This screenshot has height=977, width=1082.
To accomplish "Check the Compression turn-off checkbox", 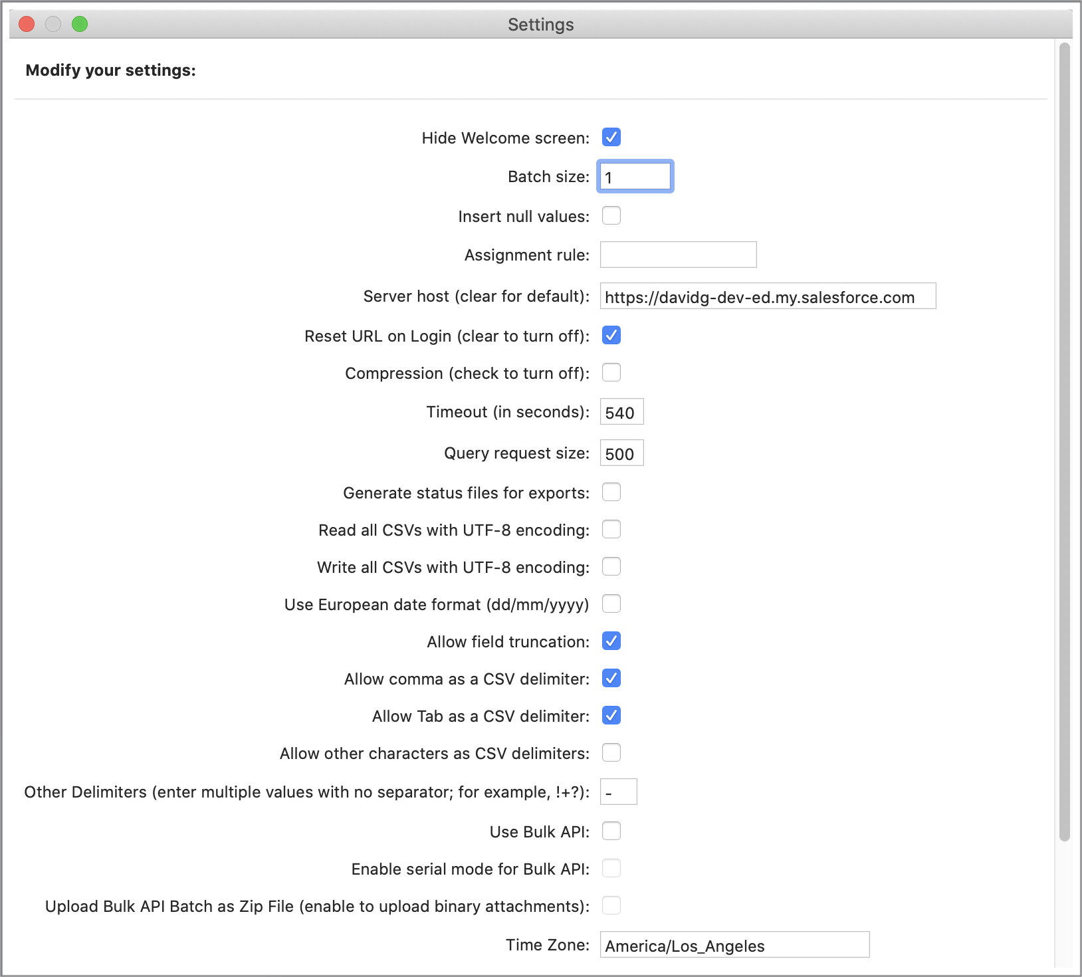I will coord(611,373).
